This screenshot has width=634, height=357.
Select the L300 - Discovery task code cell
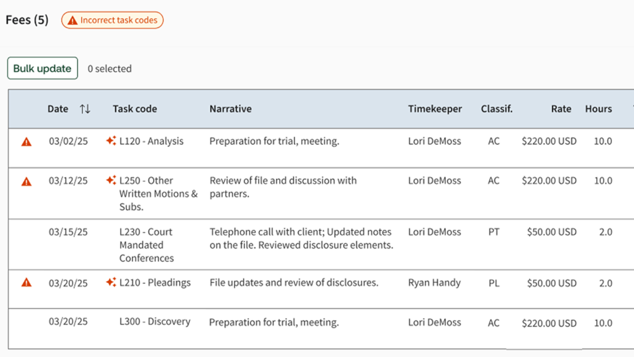pos(155,322)
